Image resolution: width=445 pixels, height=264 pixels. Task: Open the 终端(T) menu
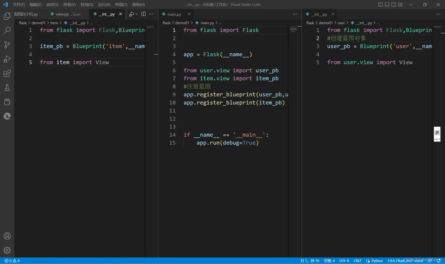pyautogui.click(x=121, y=4)
